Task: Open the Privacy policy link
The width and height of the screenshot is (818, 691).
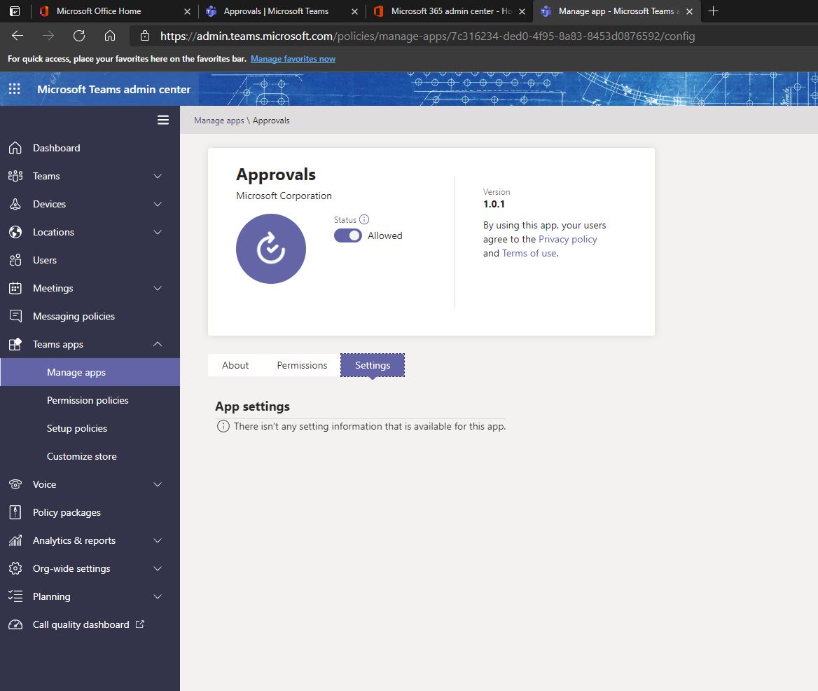Action: pyautogui.click(x=567, y=239)
